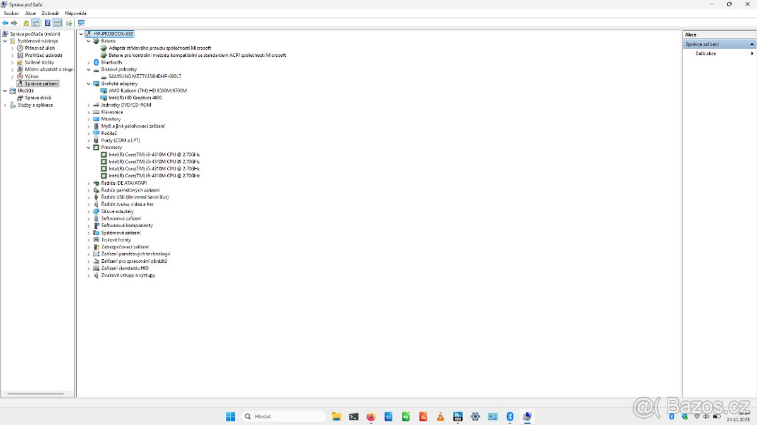Expand the Síťové adaptéry category
The width and height of the screenshot is (757, 425).
coord(88,211)
